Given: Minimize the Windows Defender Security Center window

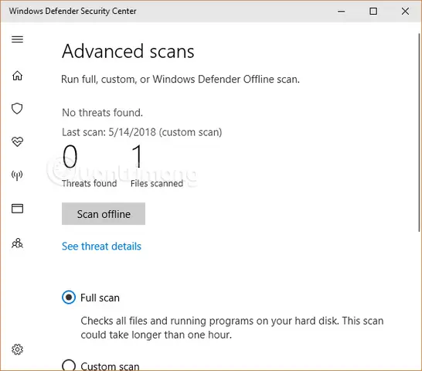Looking at the screenshot, I should [x=342, y=12].
